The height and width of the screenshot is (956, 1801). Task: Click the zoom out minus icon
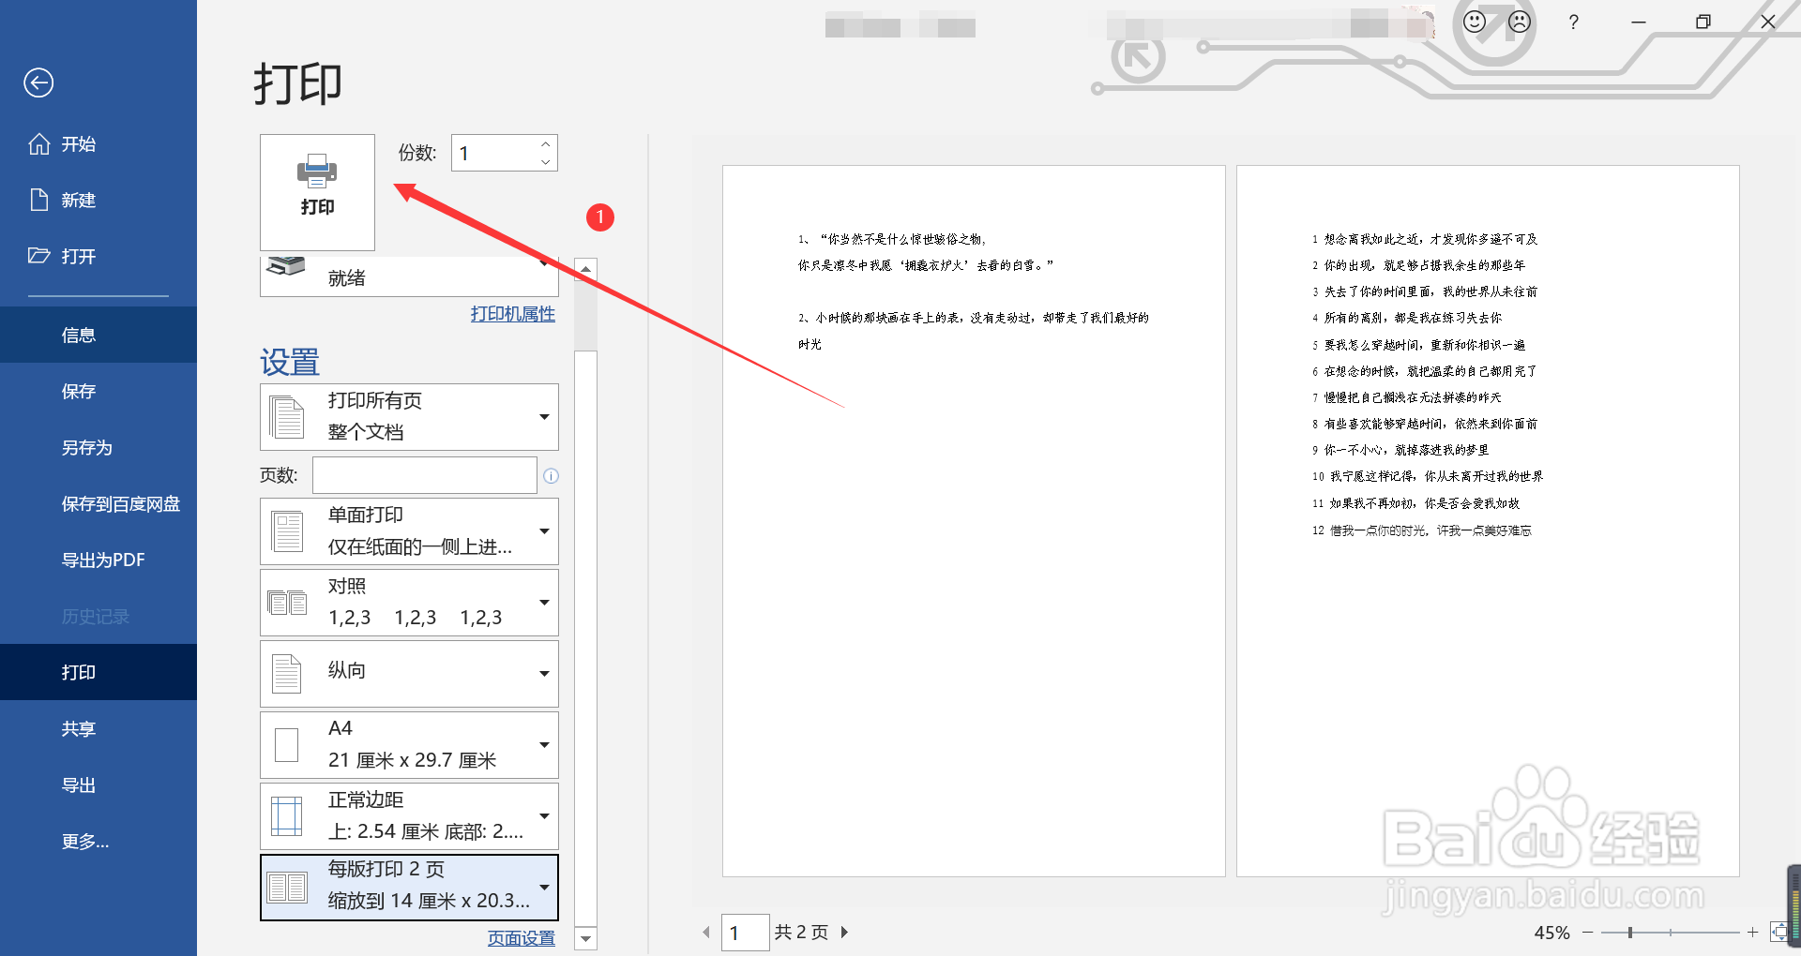(x=1588, y=933)
